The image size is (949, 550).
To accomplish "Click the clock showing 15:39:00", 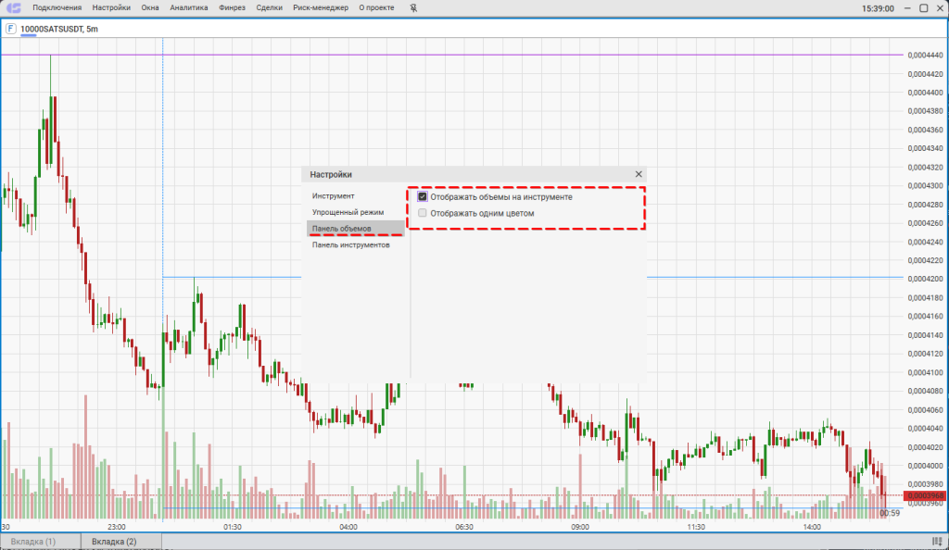I will [878, 8].
